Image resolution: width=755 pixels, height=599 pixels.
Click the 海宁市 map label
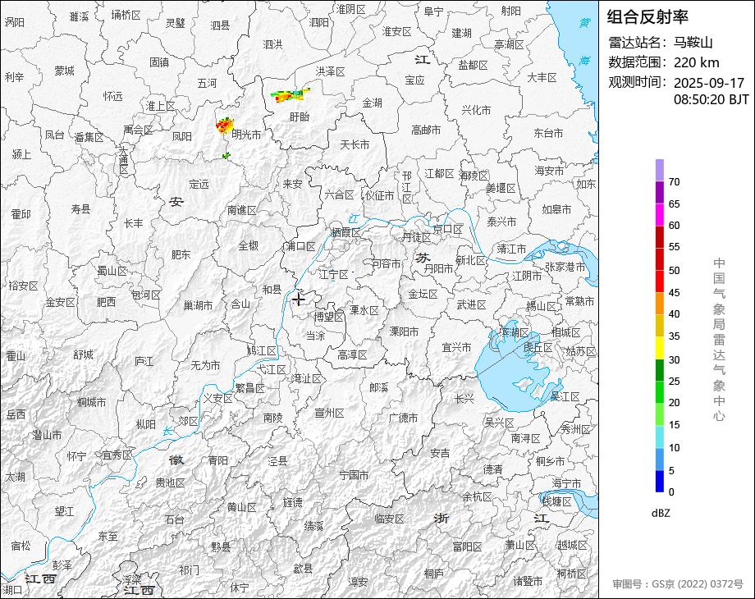coord(567,483)
